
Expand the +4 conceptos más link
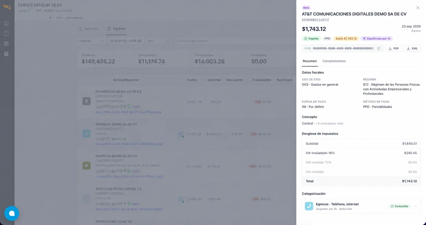pos(329,123)
